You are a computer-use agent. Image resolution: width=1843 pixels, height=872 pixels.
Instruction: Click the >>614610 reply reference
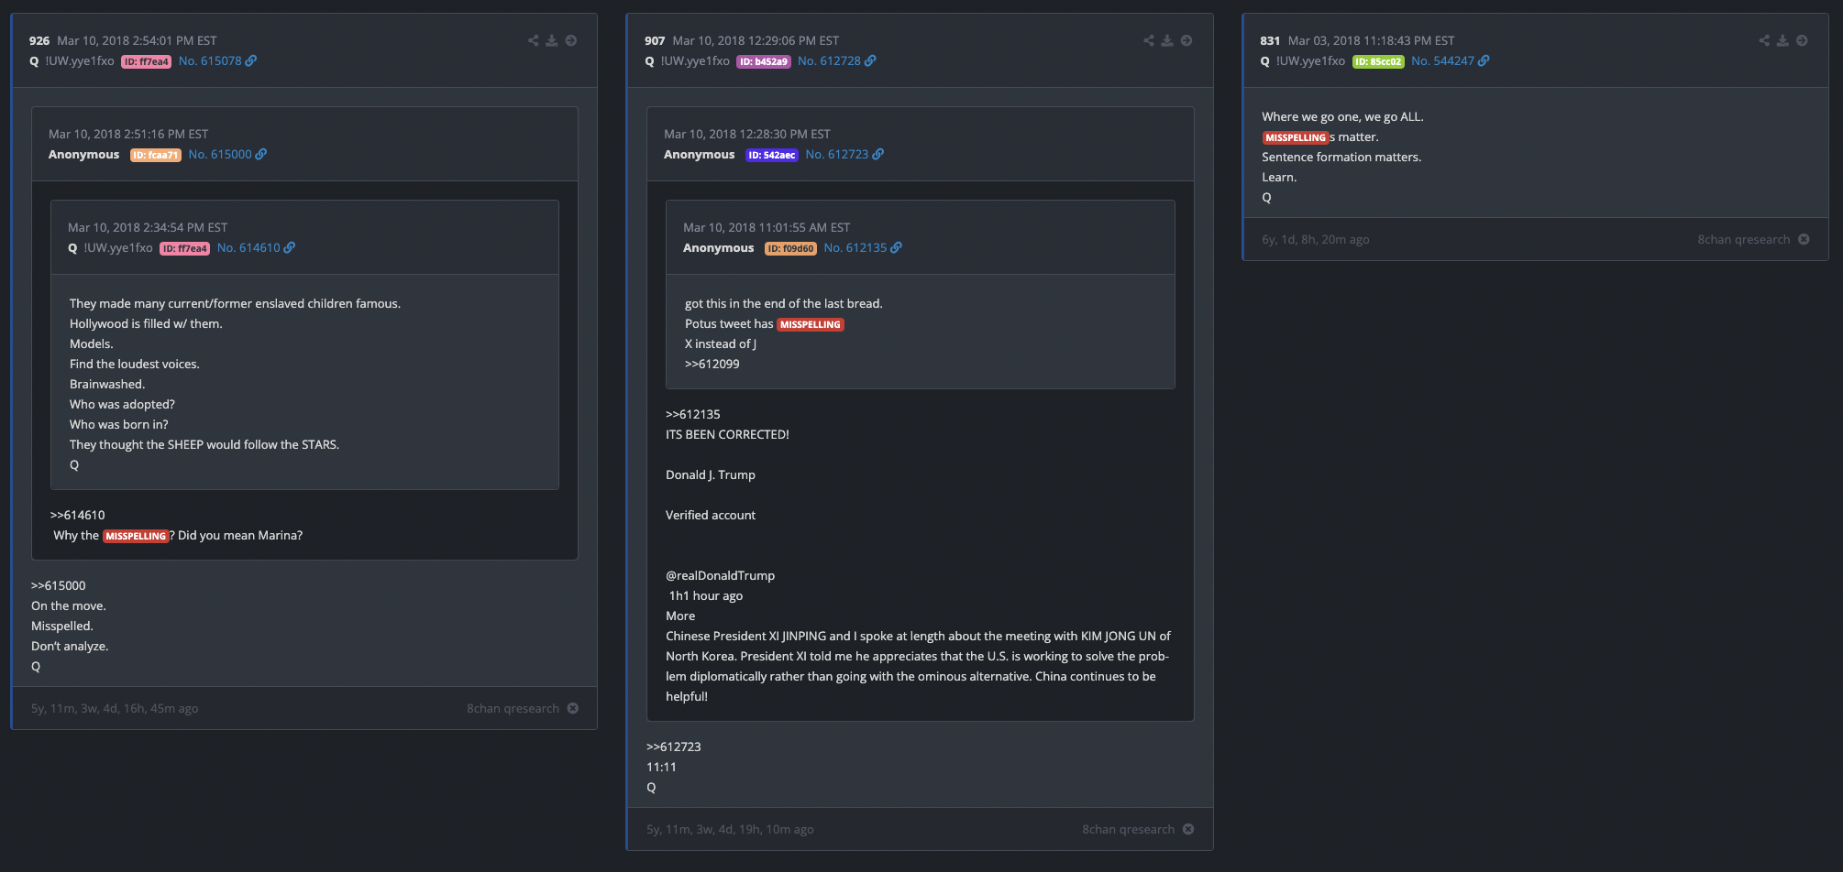[x=78, y=515]
